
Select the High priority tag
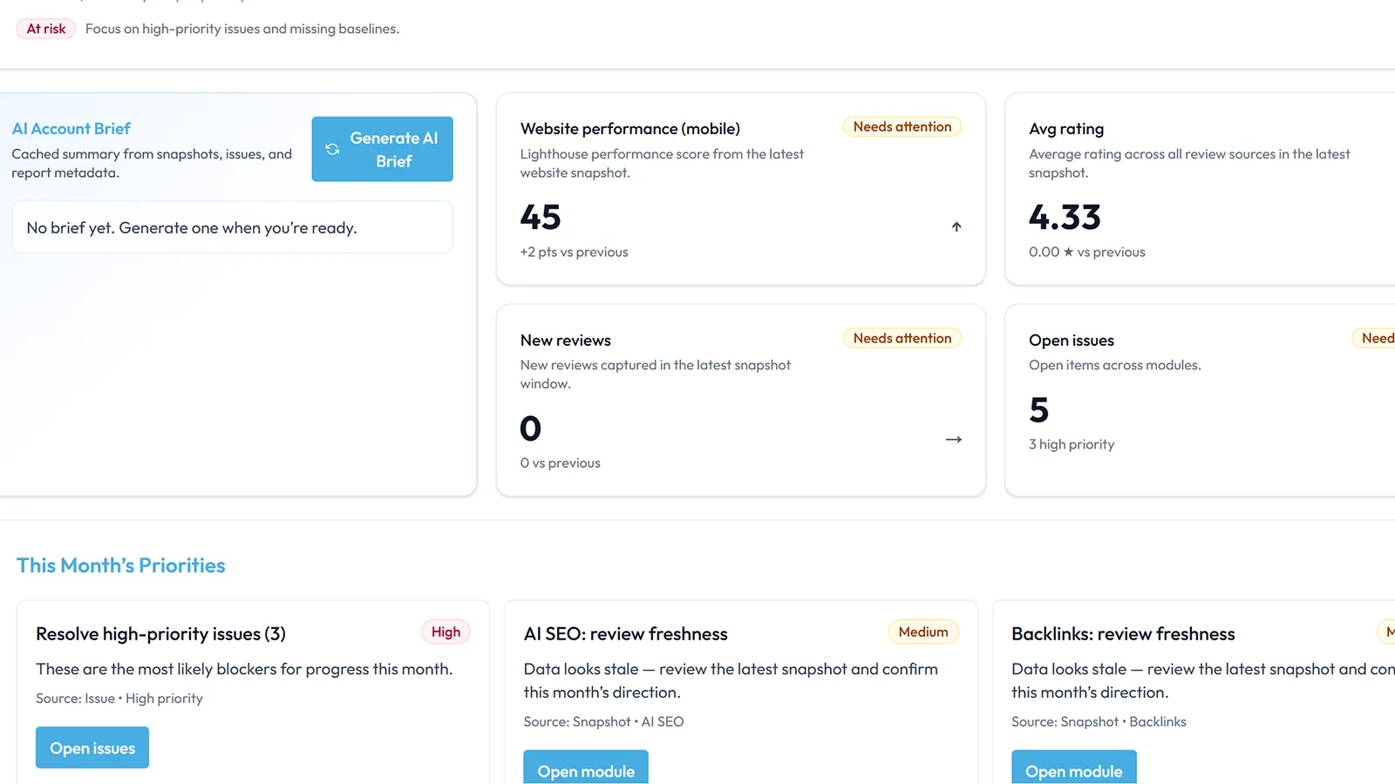click(x=446, y=632)
